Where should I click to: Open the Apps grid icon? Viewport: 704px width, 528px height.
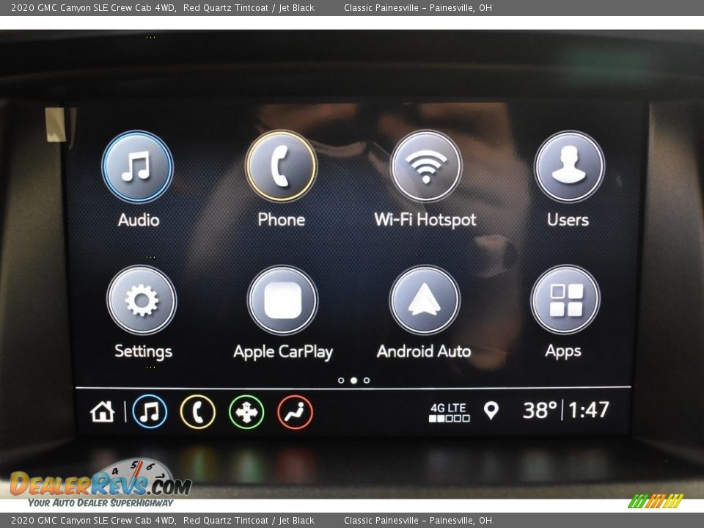coord(565,300)
